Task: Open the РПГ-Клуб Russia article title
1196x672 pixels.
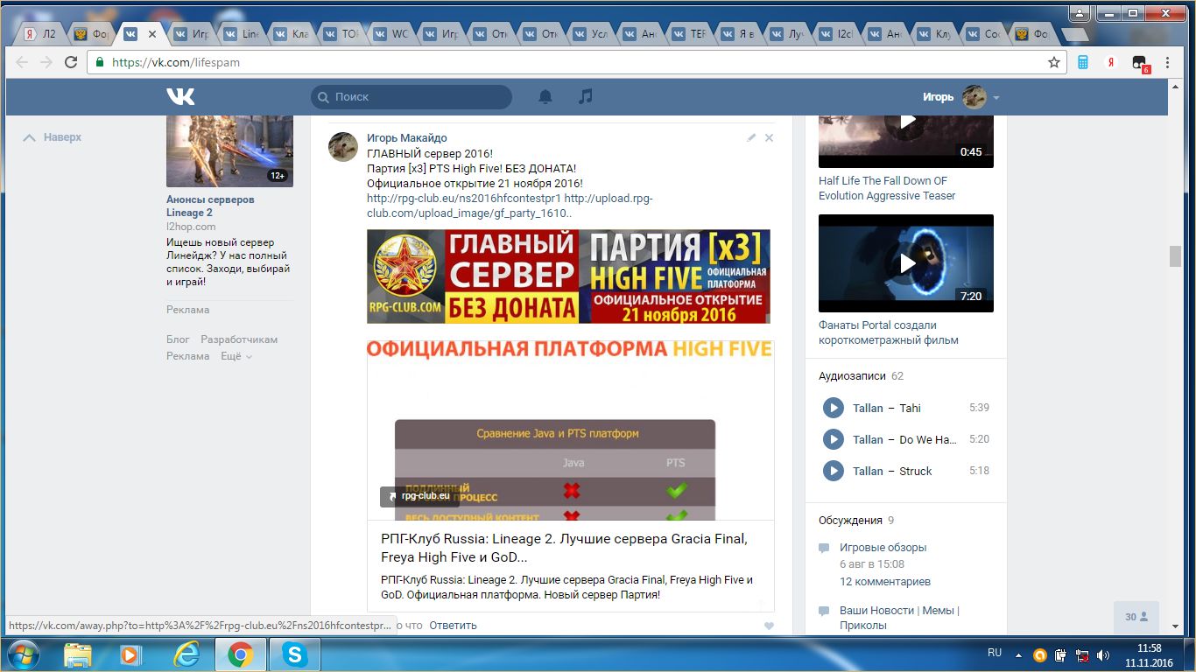Action: pos(564,548)
